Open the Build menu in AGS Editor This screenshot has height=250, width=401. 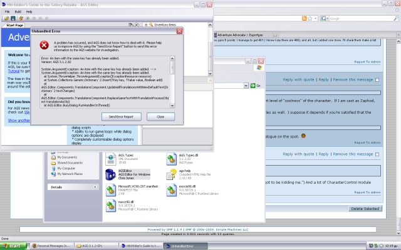[x=18, y=12]
